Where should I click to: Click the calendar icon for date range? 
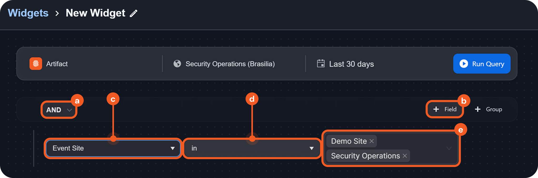coord(321,64)
